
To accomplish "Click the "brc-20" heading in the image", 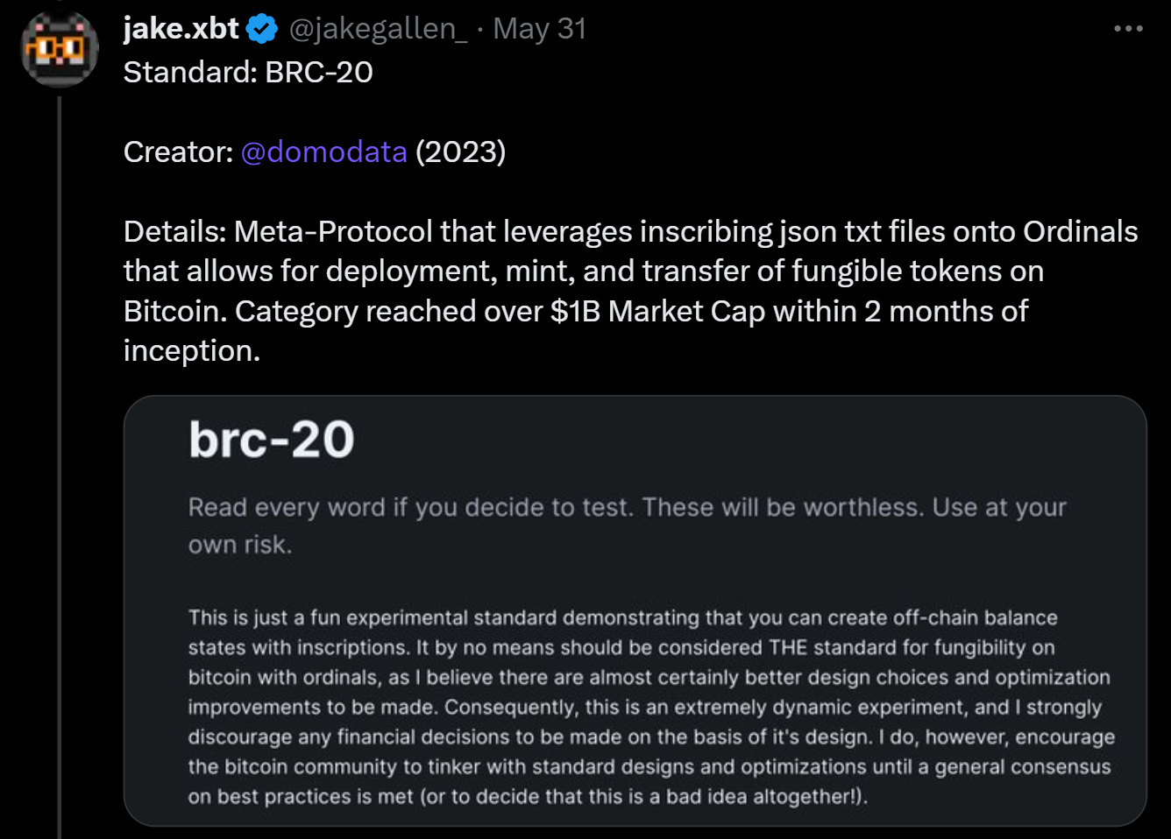I will pyautogui.click(x=272, y=440).
